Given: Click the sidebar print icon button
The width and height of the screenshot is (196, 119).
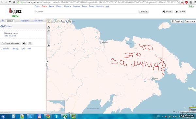Looking at the screenshot, I should [24, 43].
